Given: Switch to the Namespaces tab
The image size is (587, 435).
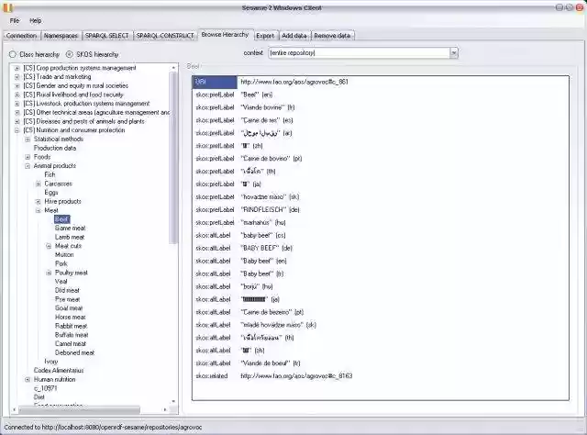Looking at the screenshot, I should [61, 36].
